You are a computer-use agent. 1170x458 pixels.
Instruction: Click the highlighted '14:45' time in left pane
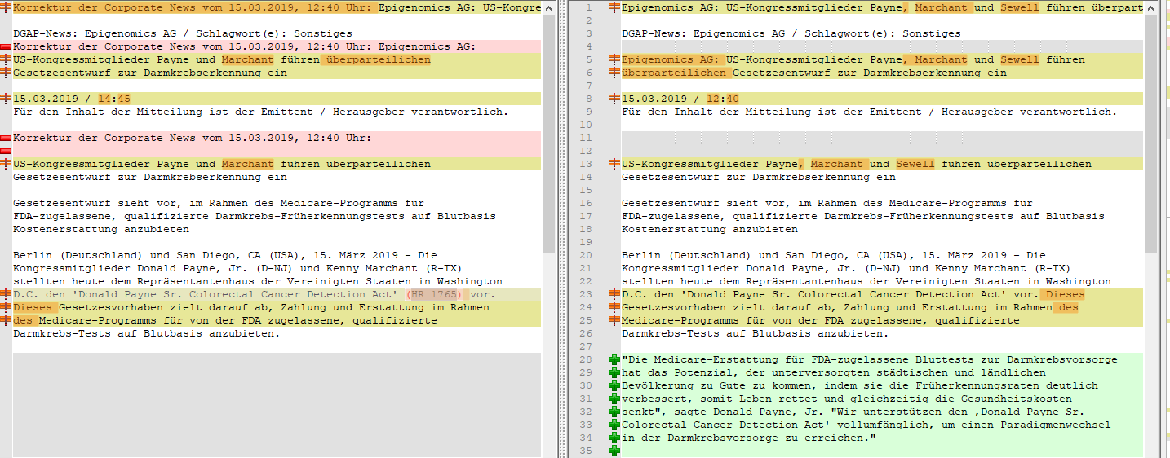click(114, 99)
